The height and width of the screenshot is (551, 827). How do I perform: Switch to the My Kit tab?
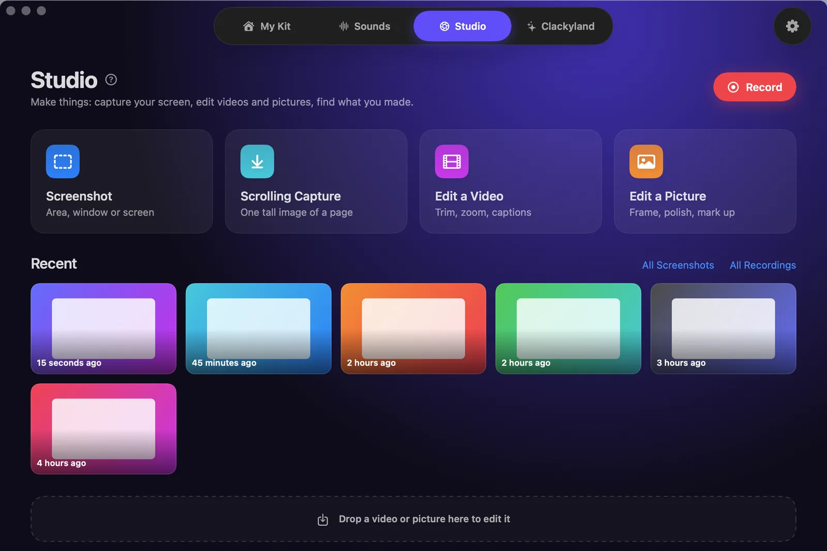tap(267, 26)
